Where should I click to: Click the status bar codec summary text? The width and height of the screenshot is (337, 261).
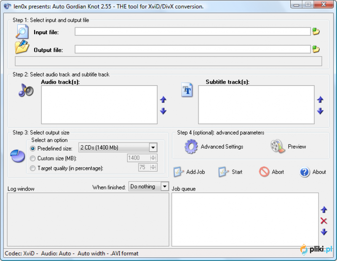coord(72,253)
